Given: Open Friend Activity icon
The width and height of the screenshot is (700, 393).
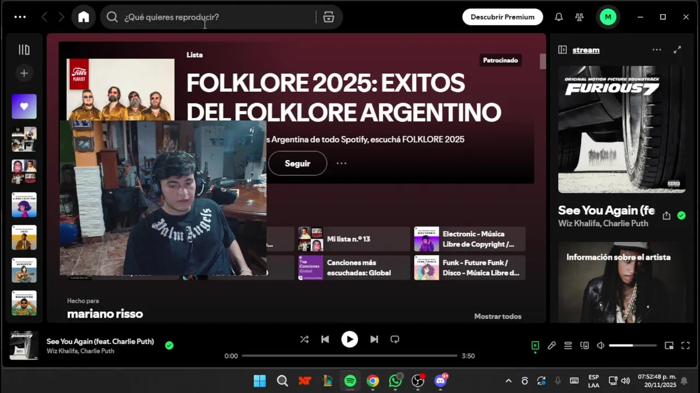Looking at the screenshot, I should (x=580, y=17).
